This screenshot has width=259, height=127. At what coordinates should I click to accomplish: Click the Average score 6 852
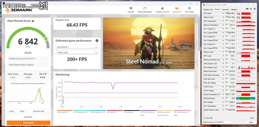28,77
